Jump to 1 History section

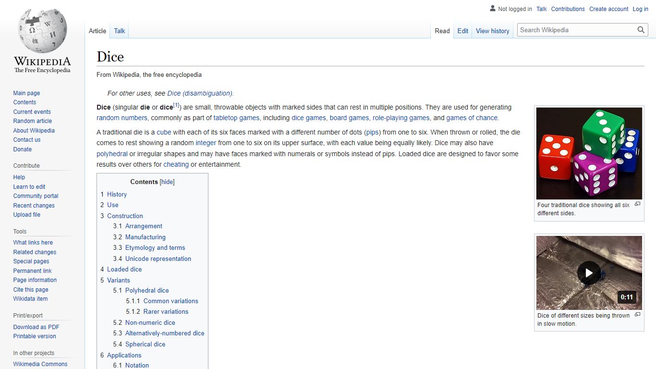(x=114, y=195)
